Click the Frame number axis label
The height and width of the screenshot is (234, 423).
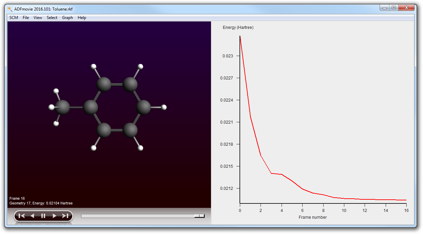coord(313,217)
